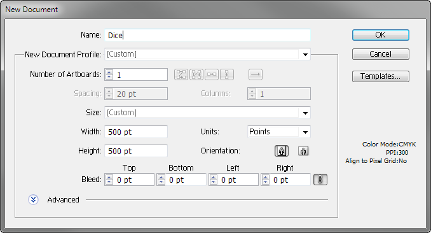Adjust the Left bleed stepper arrows

[x=214, y=180]
